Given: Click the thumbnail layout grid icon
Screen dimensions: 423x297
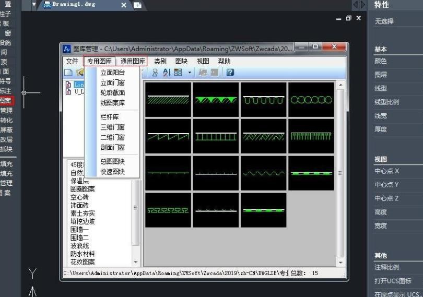Looking at the screenshot, I should [178, 73].
